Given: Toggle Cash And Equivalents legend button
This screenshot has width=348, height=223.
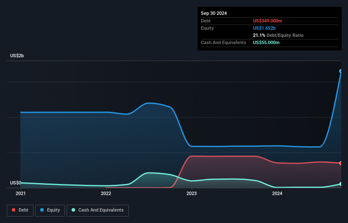Looking at the screenshot, I should point(97,210).
